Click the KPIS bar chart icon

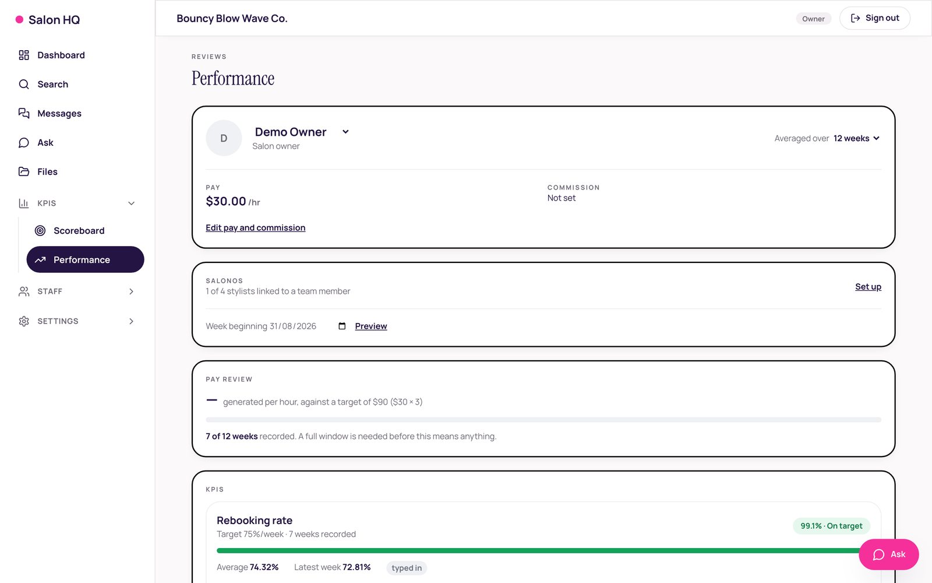point(24,203)
